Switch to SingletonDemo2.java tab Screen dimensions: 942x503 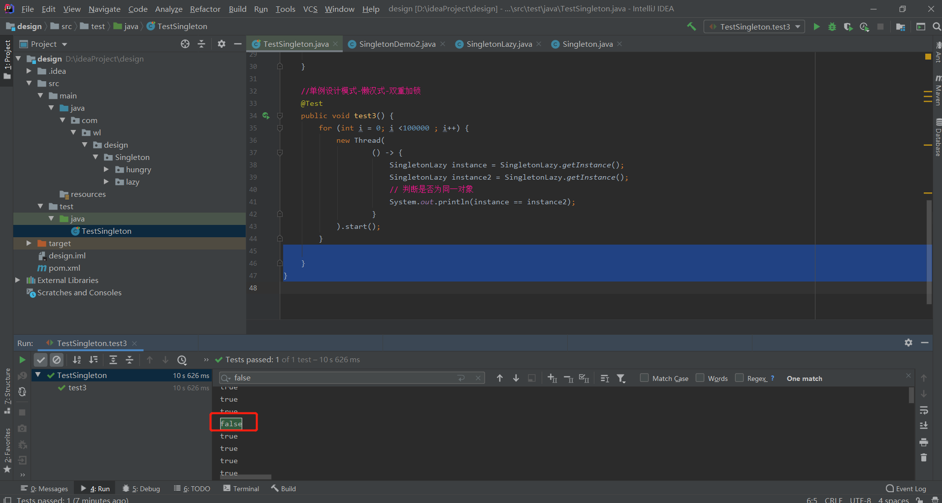pos(397,44)
